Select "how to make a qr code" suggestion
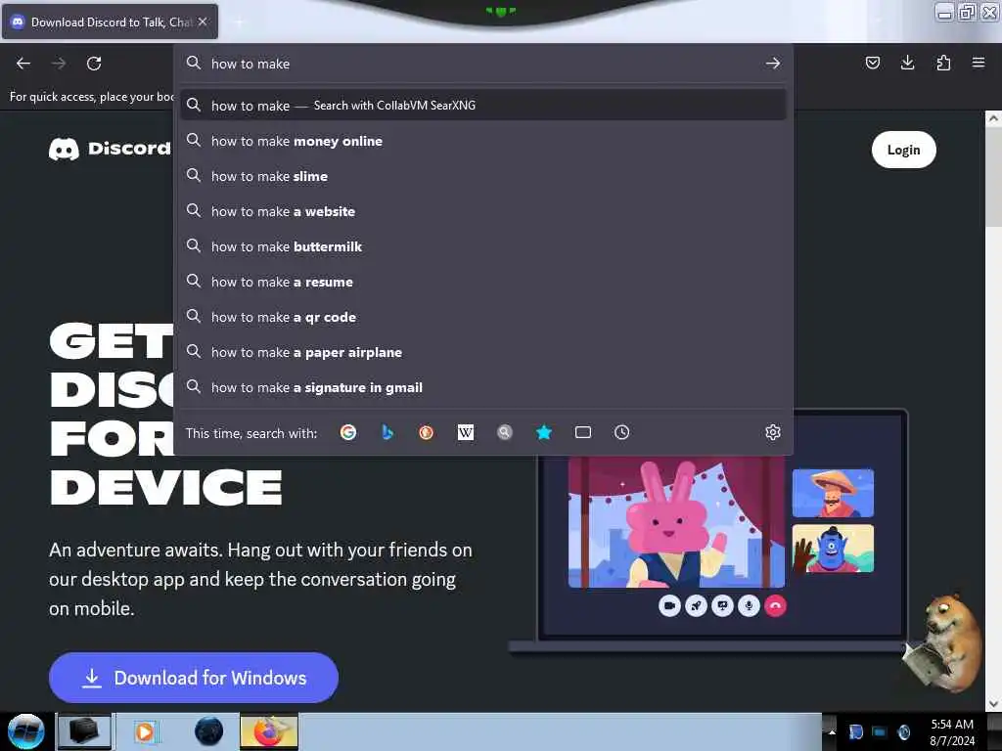This screenshot has height=751, width=1002. click(x=483, y=316)
